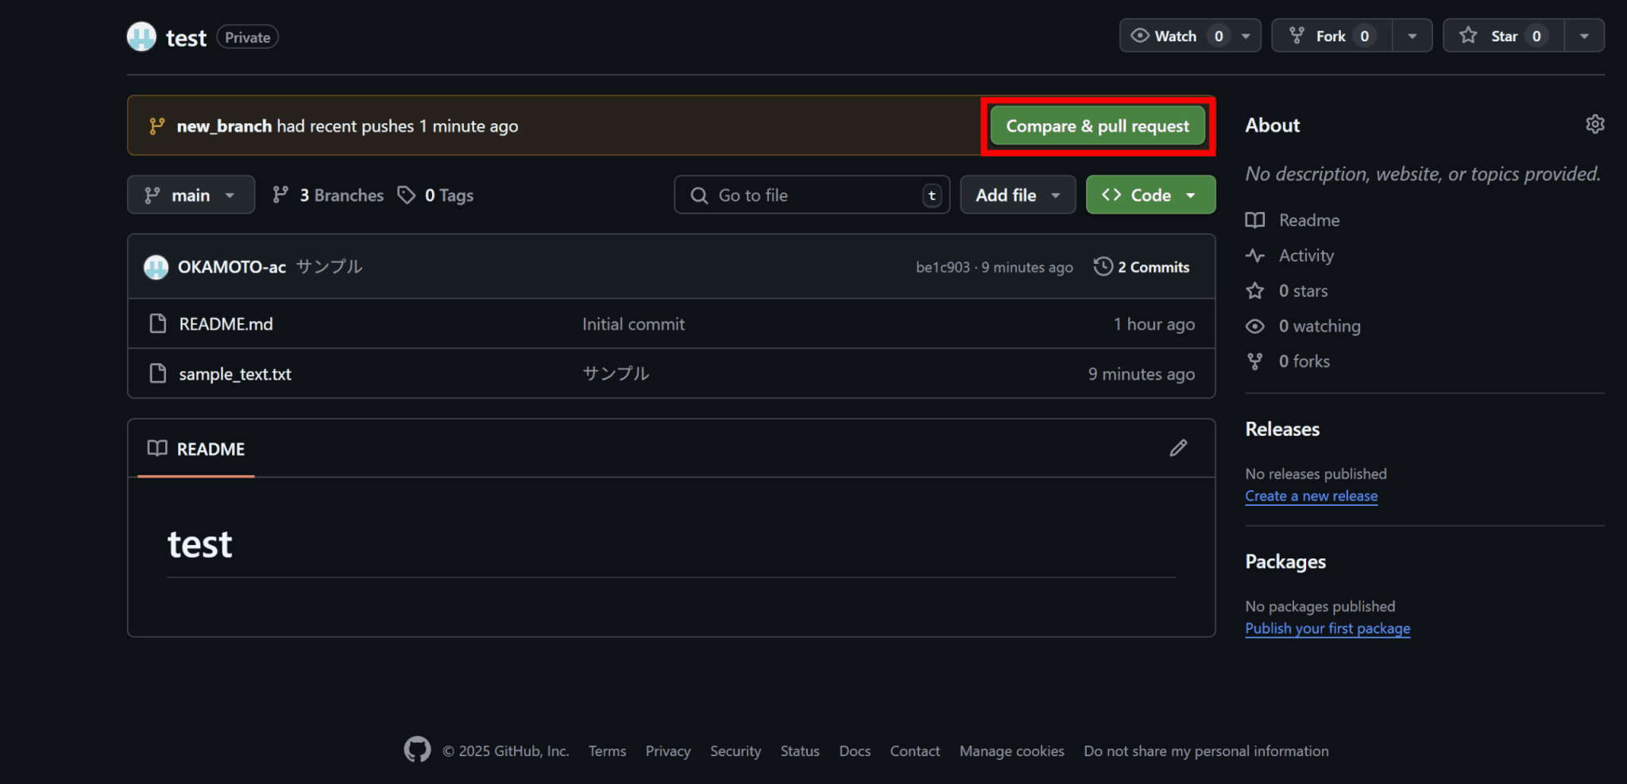Open the About settings gear icon
This screenshot has width=1627, height=784.
pyautogui.click(x=1594, y=125)
